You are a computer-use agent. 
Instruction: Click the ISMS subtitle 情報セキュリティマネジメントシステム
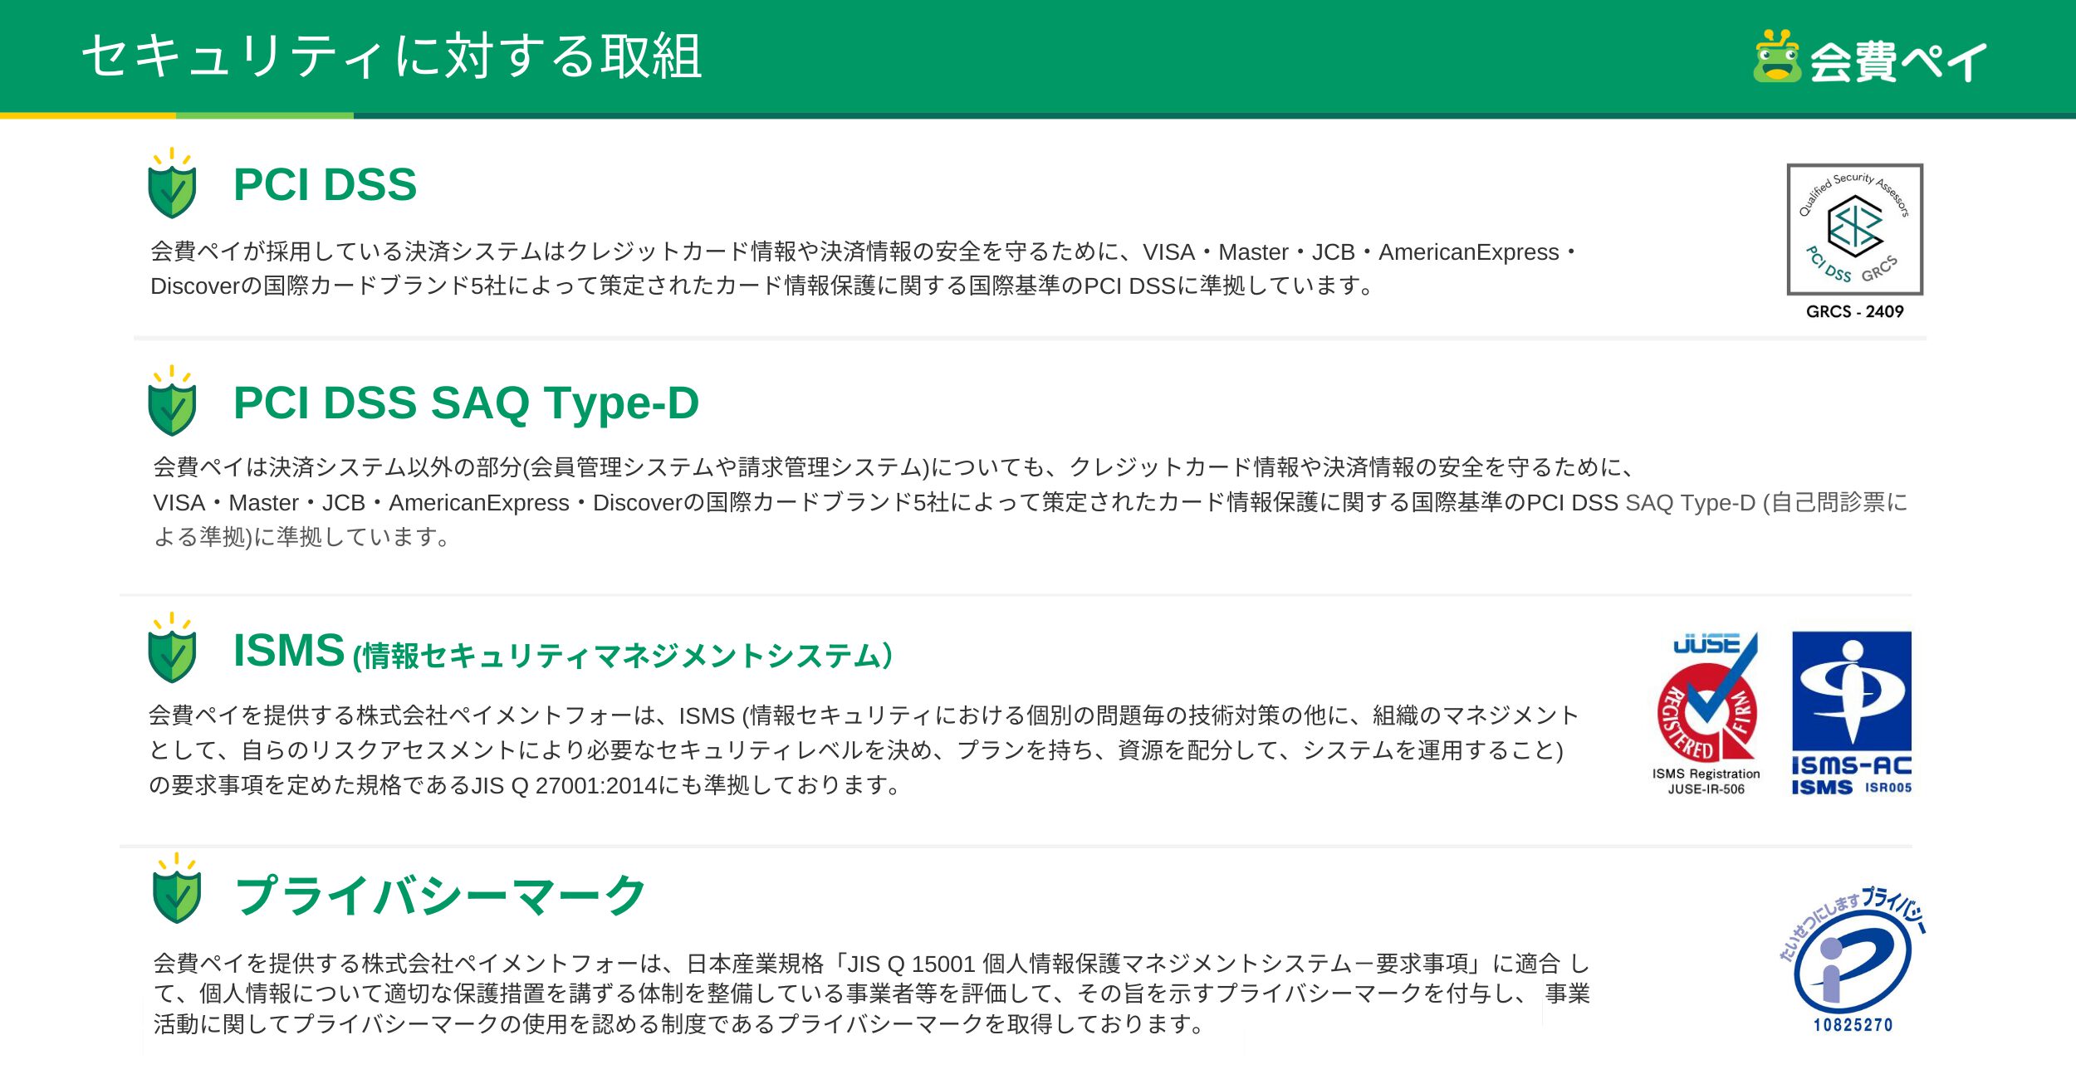623,656
